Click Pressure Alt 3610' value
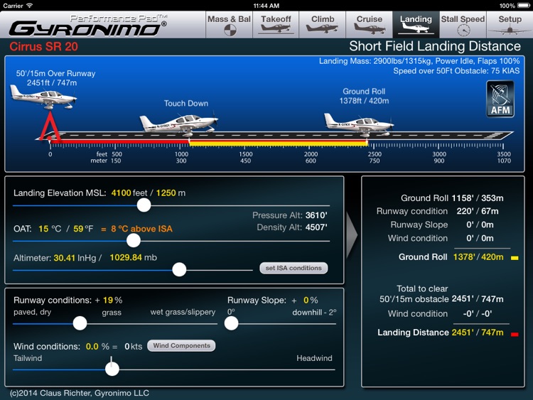This screenshot has height=400, width=533. click(x=316, y=215)
